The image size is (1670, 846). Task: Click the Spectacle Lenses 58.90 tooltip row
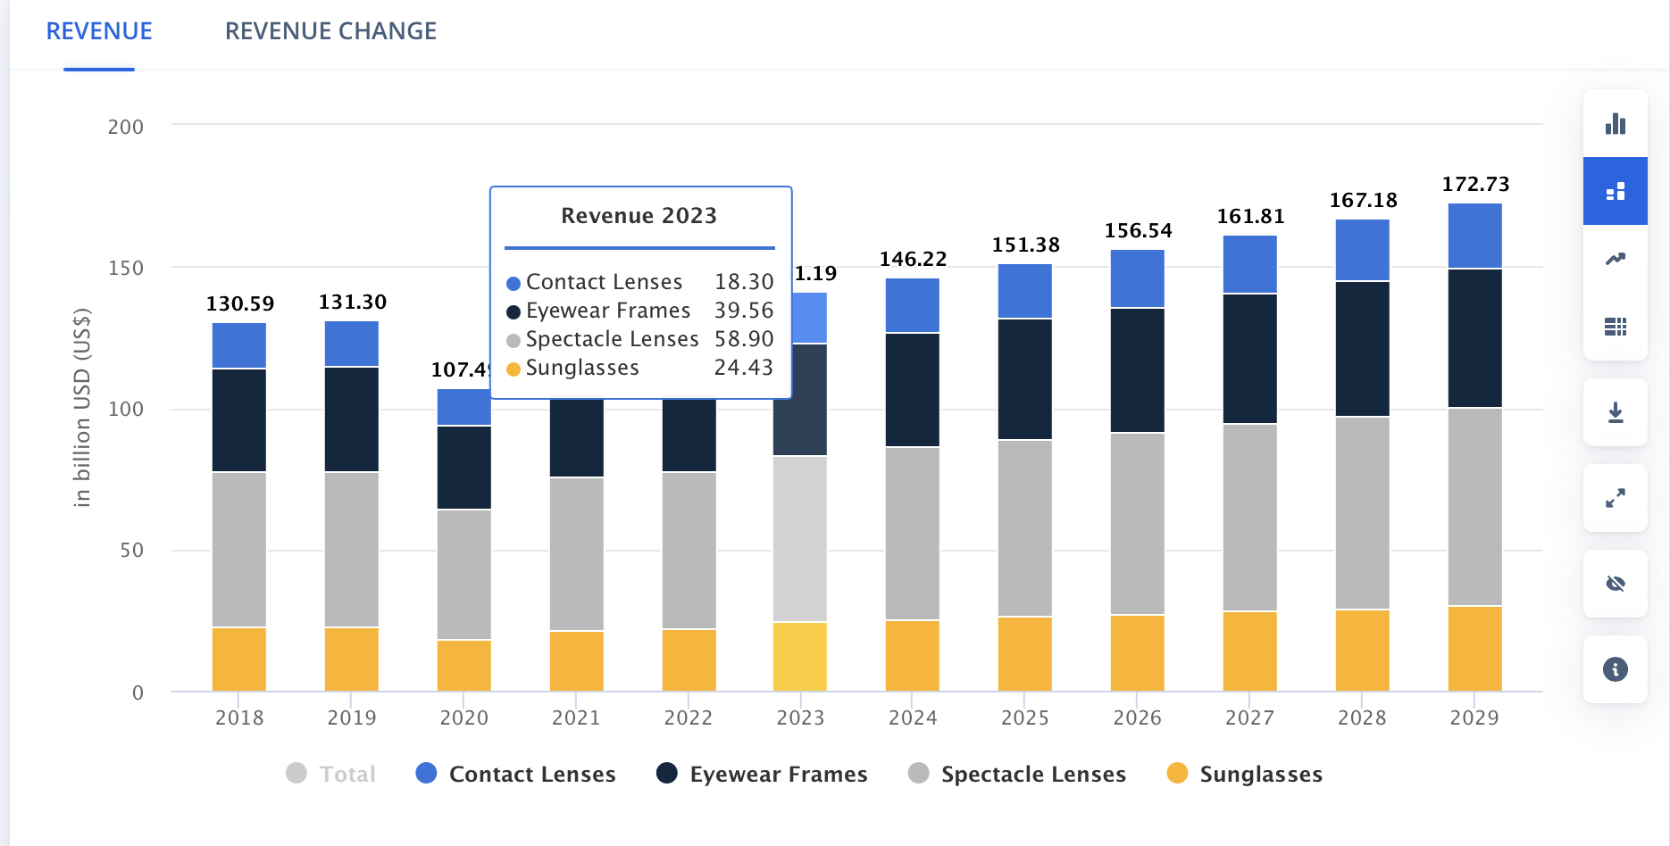[639, 339]
